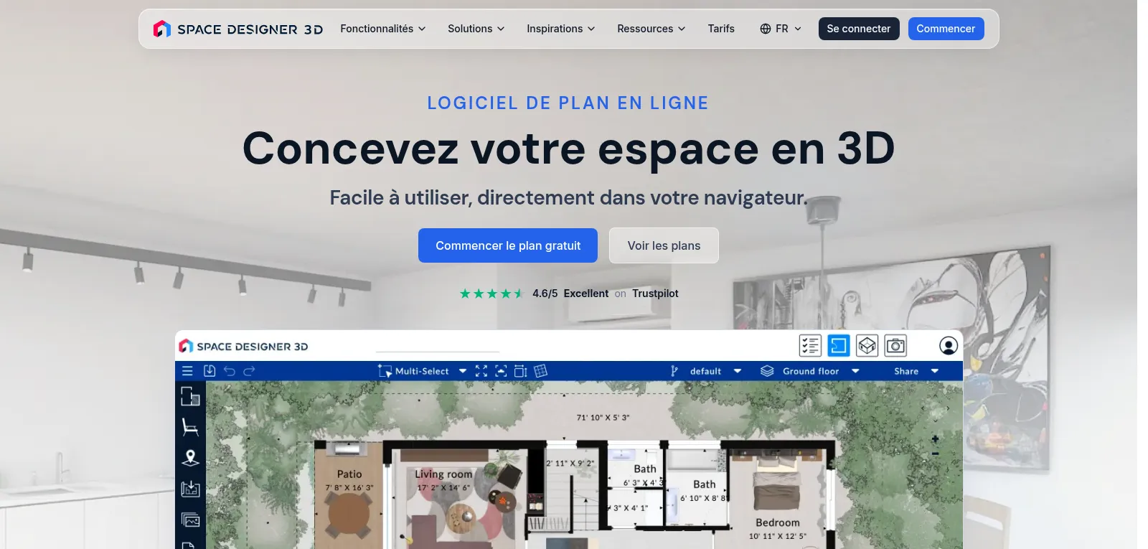Open the user profile icon
1148x549 pixels.
[x=949, y=346]
